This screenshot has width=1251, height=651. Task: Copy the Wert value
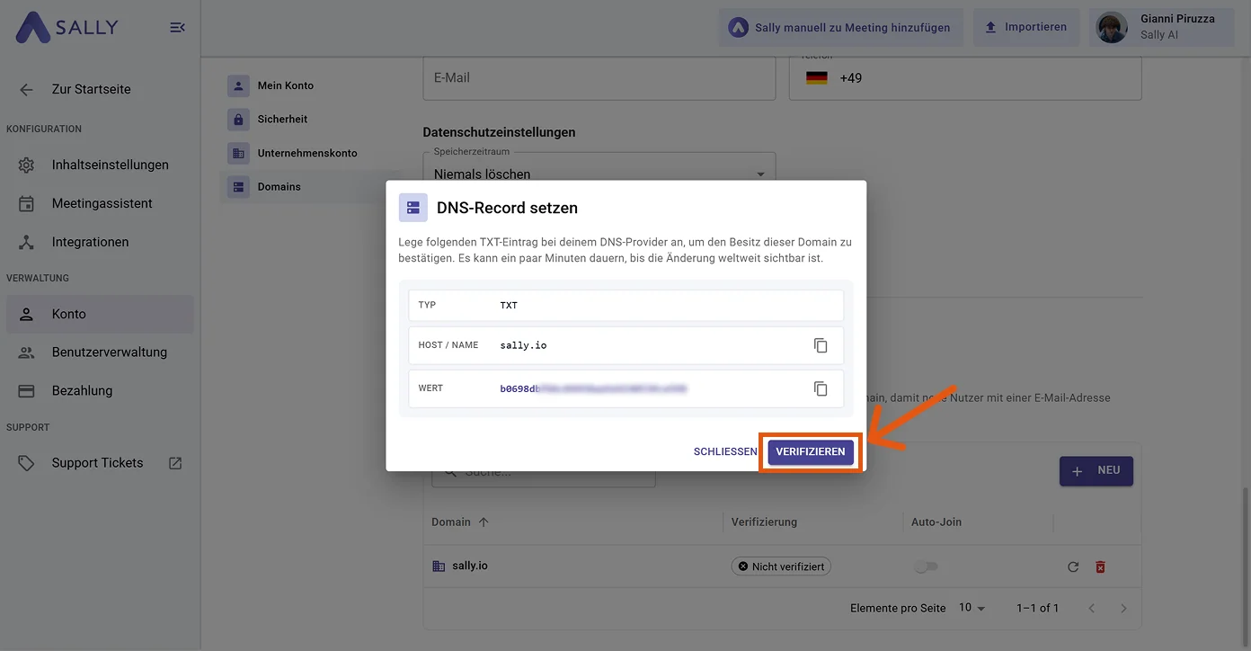pyautogui.click(x=821, y=388)
